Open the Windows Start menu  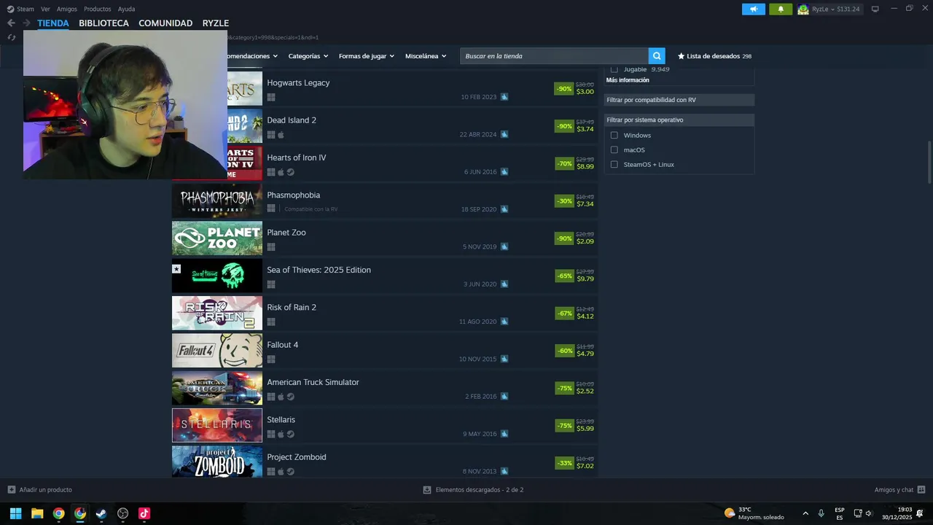pyautogui.click(x=15, y=513)
